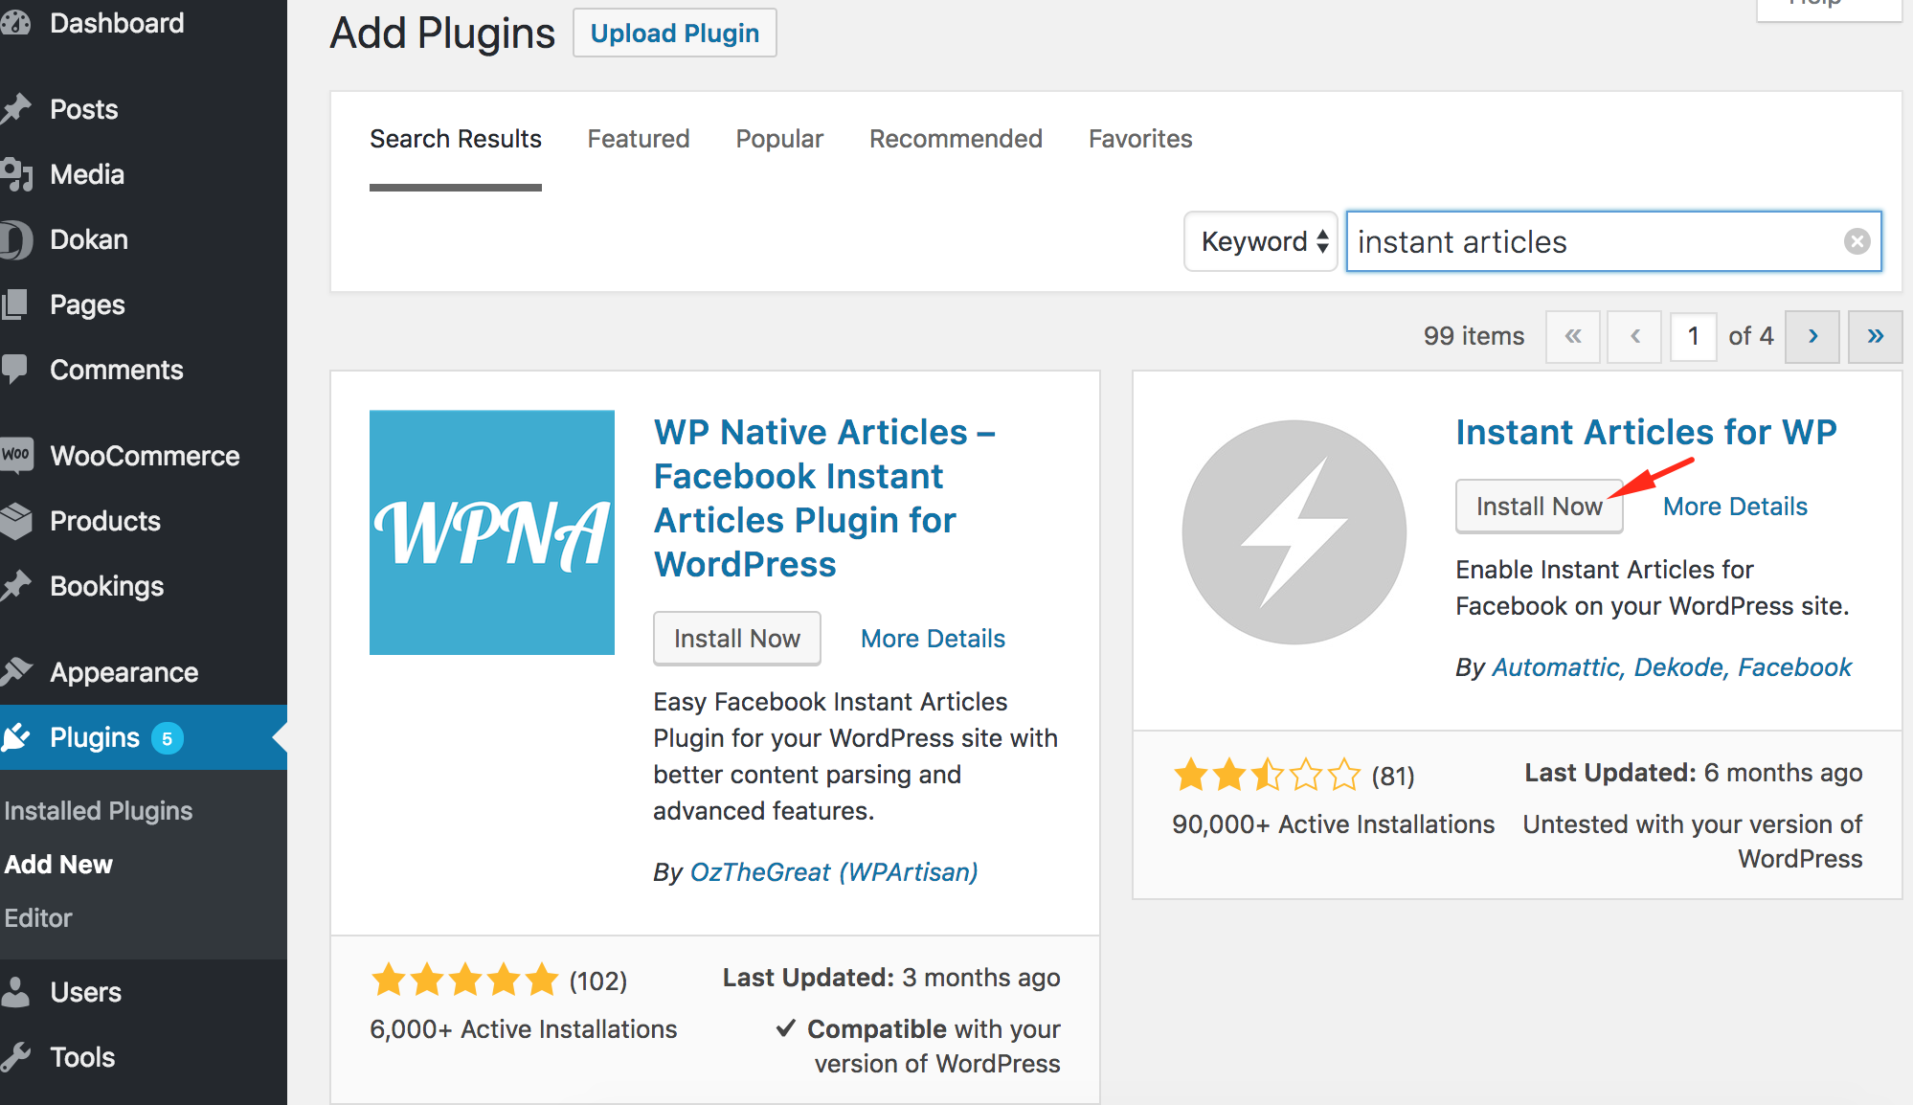1913x1105 pixels.
Task: Click the Posts pushpin icon
Action: (15, 108)
